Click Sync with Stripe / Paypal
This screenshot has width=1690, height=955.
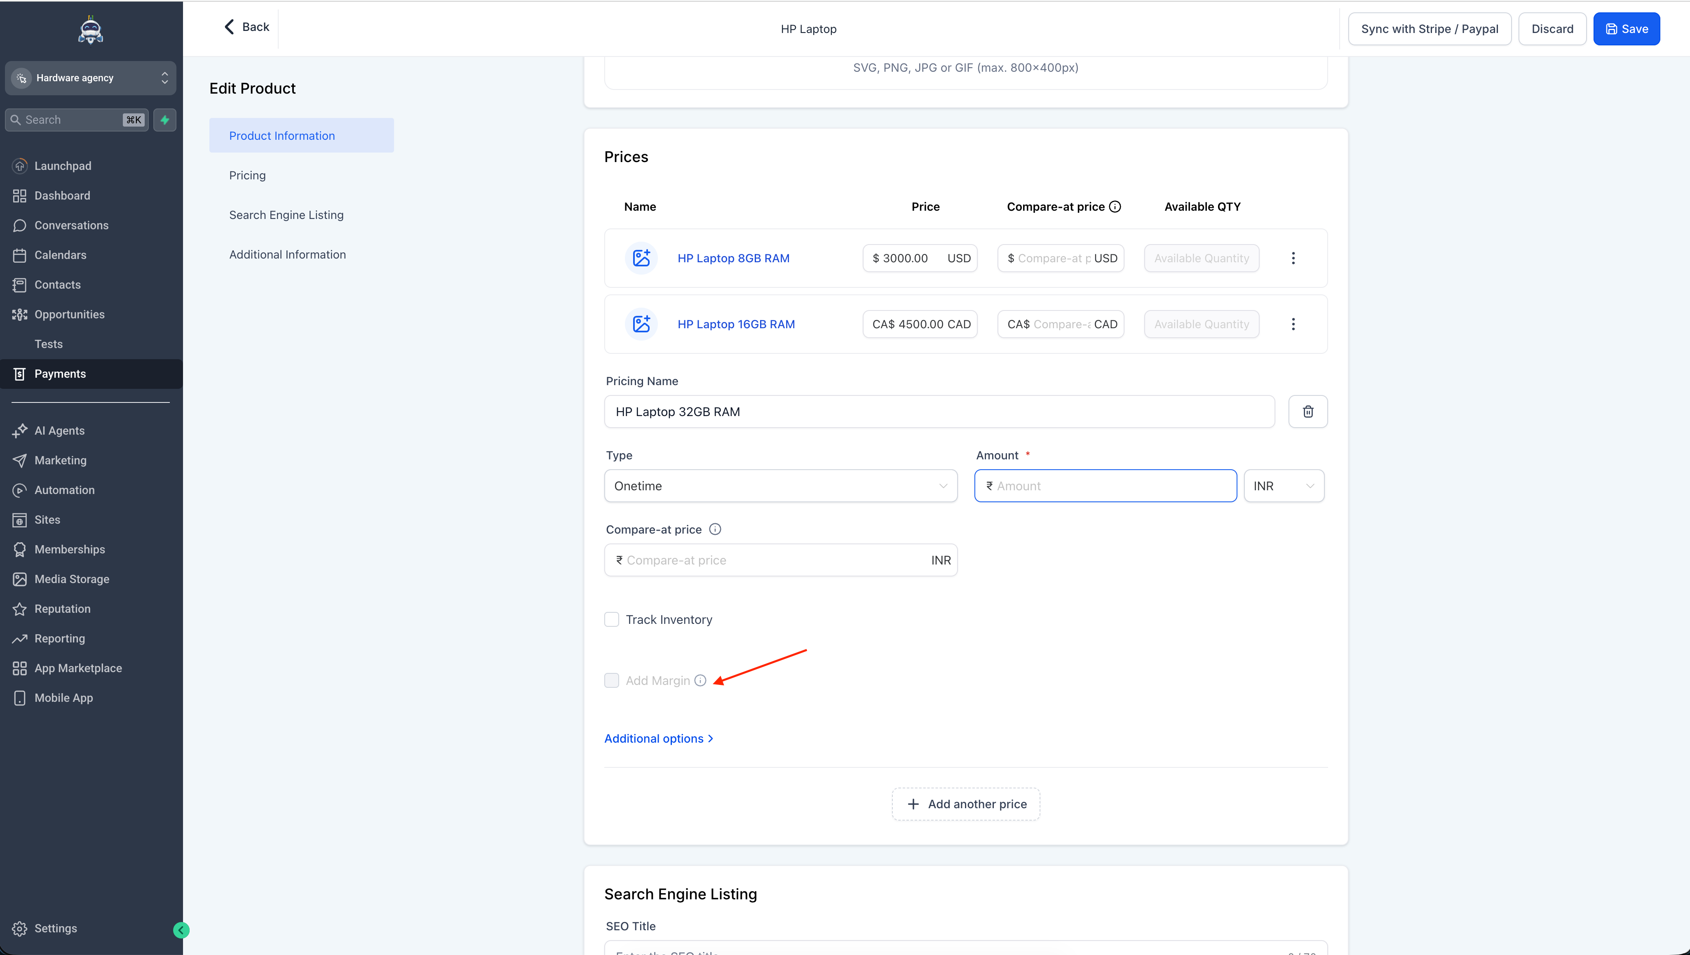[x=1429, y=29]
